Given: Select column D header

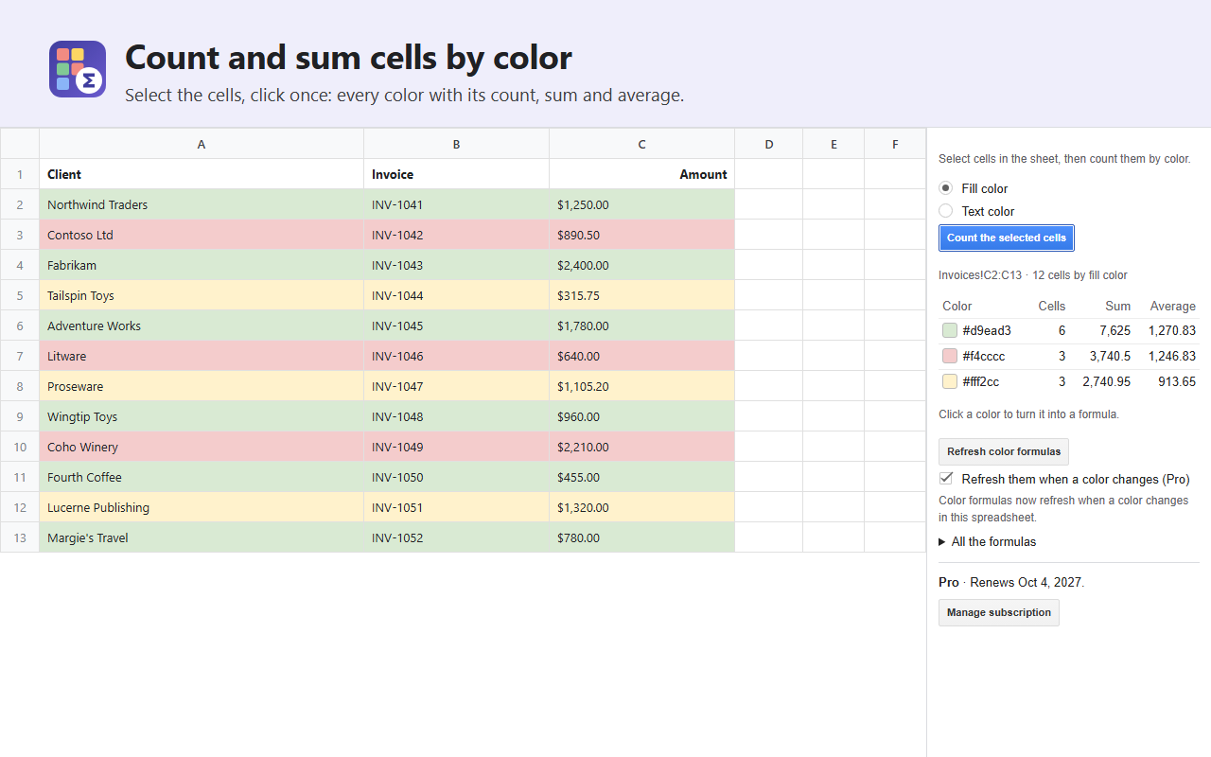Looking at the screenshot, I should tap(768, 144).
